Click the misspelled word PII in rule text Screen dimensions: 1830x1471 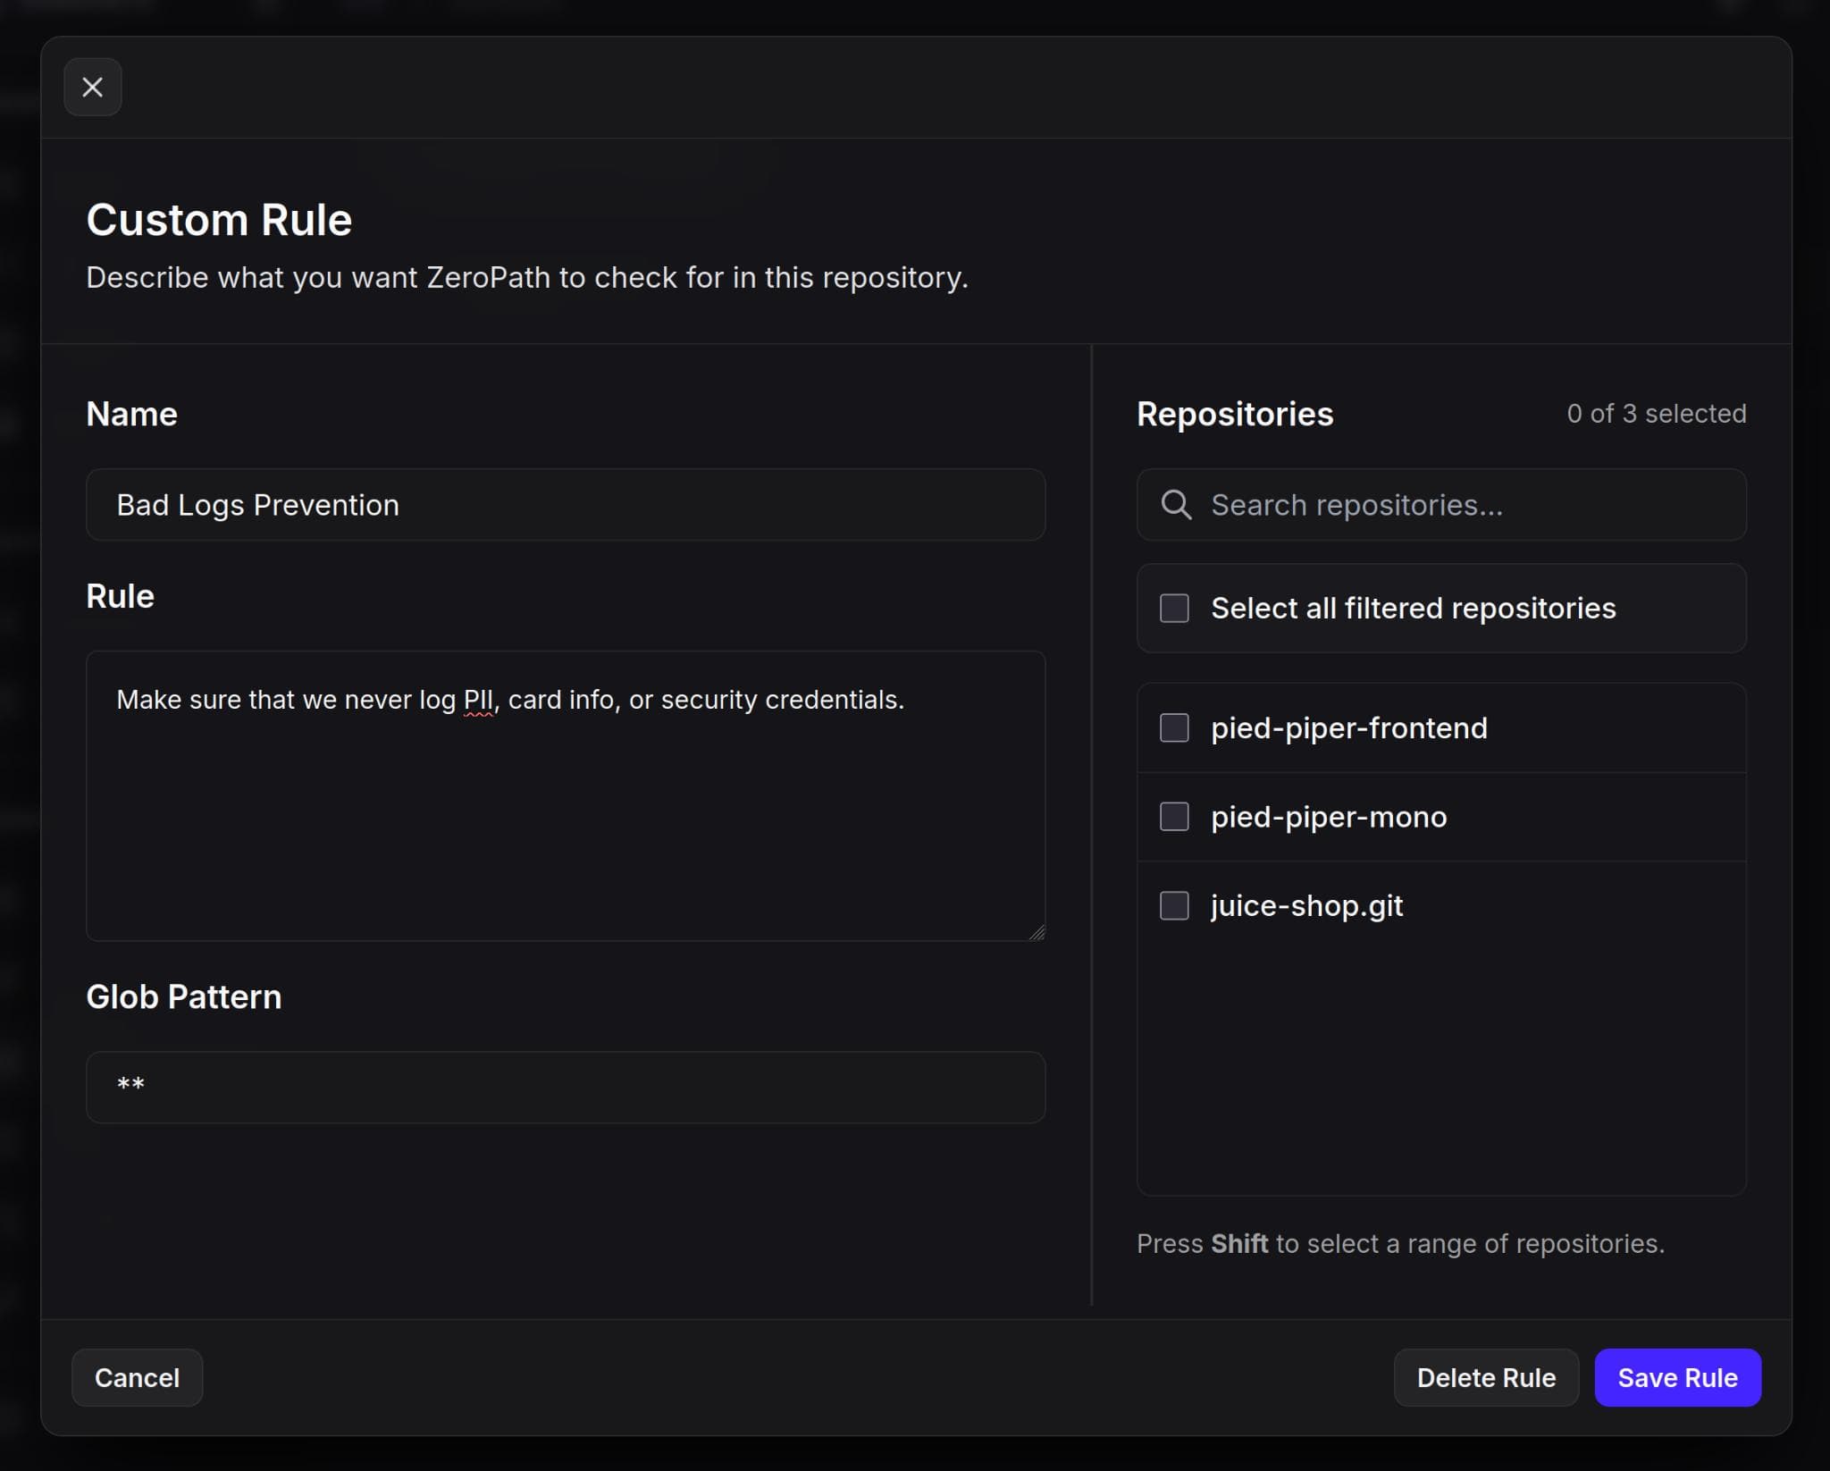pos(478,700)
